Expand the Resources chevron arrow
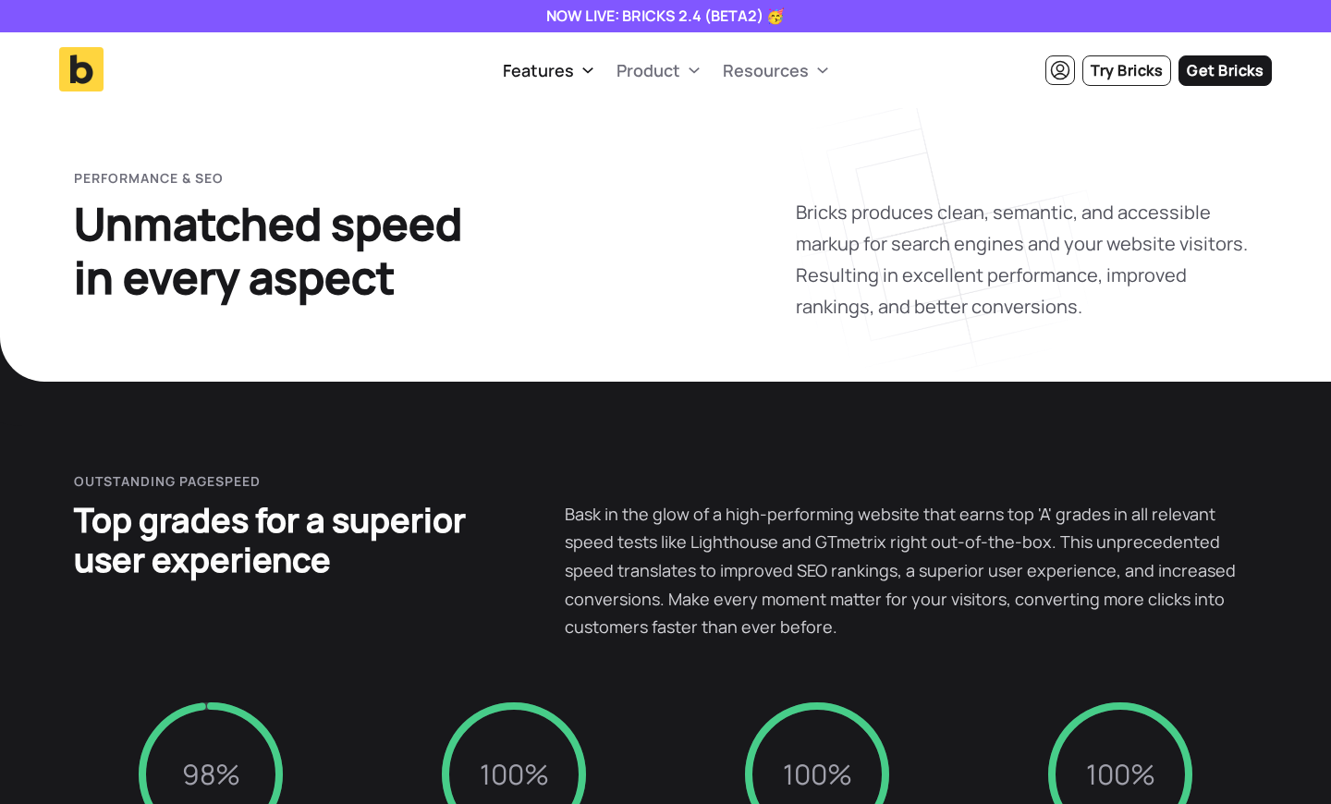Screen dimensions: 1331x804 point(823,70)
